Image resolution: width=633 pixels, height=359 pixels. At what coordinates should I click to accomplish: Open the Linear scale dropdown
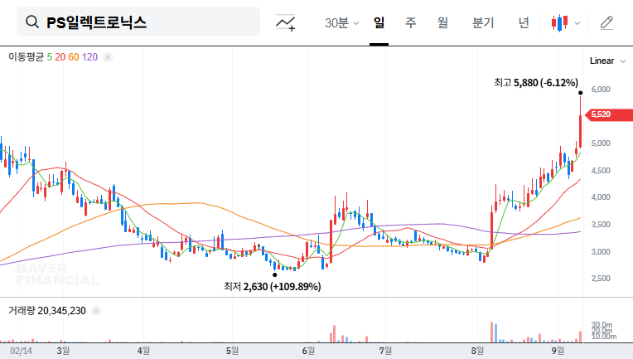click(607, 61)
